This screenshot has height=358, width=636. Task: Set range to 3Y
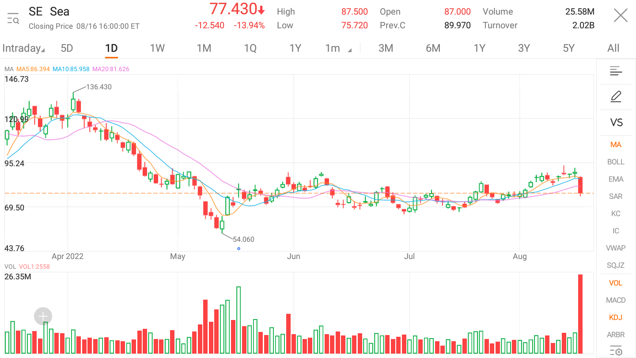[524, 48]
